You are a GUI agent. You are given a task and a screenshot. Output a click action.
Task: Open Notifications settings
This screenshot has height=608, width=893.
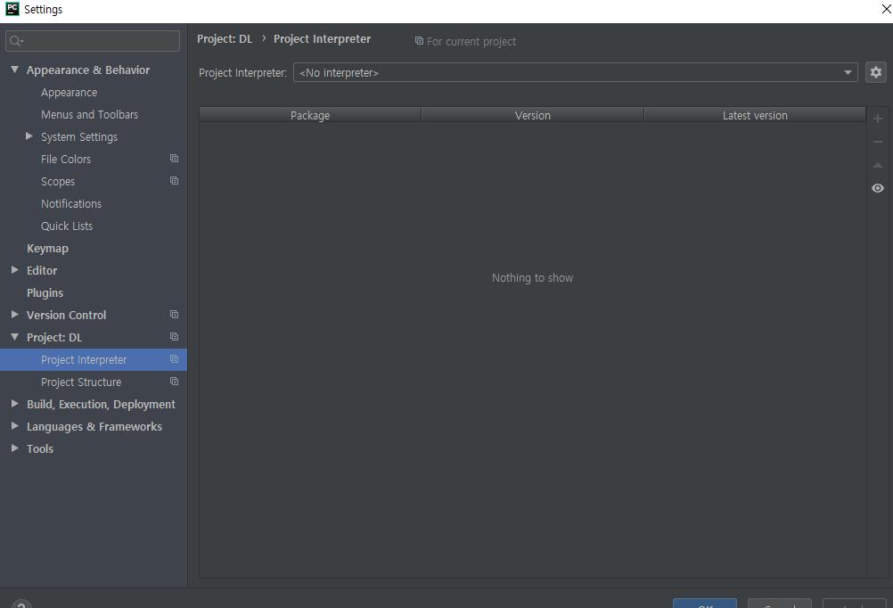pyautogui.click(x=71, y=203)
